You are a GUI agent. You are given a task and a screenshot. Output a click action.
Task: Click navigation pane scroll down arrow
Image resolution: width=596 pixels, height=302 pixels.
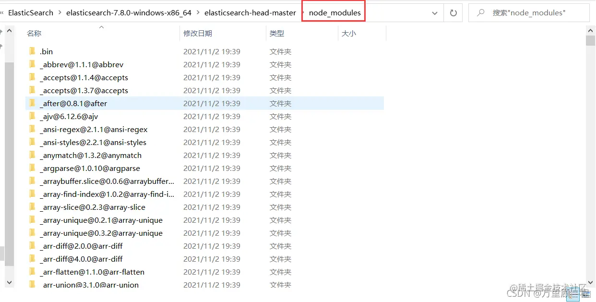(10, 282)
